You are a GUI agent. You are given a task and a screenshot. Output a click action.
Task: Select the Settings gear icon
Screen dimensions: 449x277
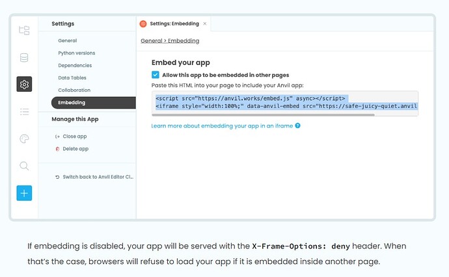pyautogui.click(x=24, y=84)
